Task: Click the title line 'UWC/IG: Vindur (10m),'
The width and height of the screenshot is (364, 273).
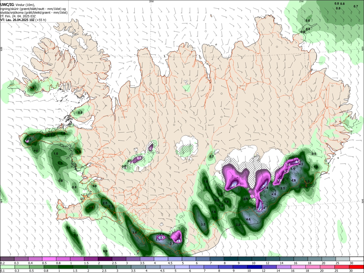Action: pos(17,5)
